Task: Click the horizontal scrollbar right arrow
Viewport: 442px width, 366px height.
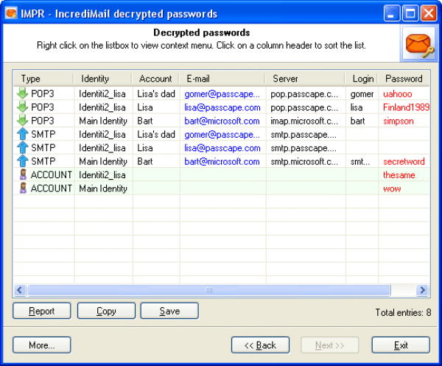Action: [x=423, y=290]
